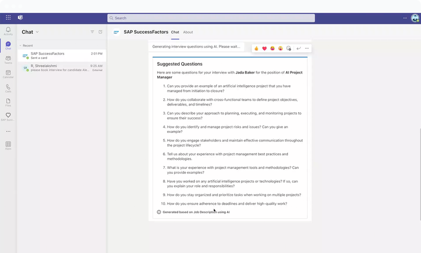The image size is (421, 253).
Task: Open Calendar in the sidebar
Action: tap(8, 74)
